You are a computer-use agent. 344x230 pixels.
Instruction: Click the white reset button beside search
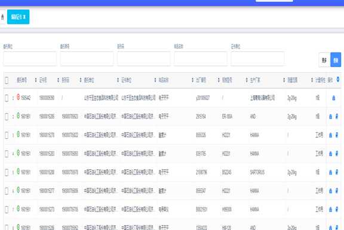pos(324,60)
